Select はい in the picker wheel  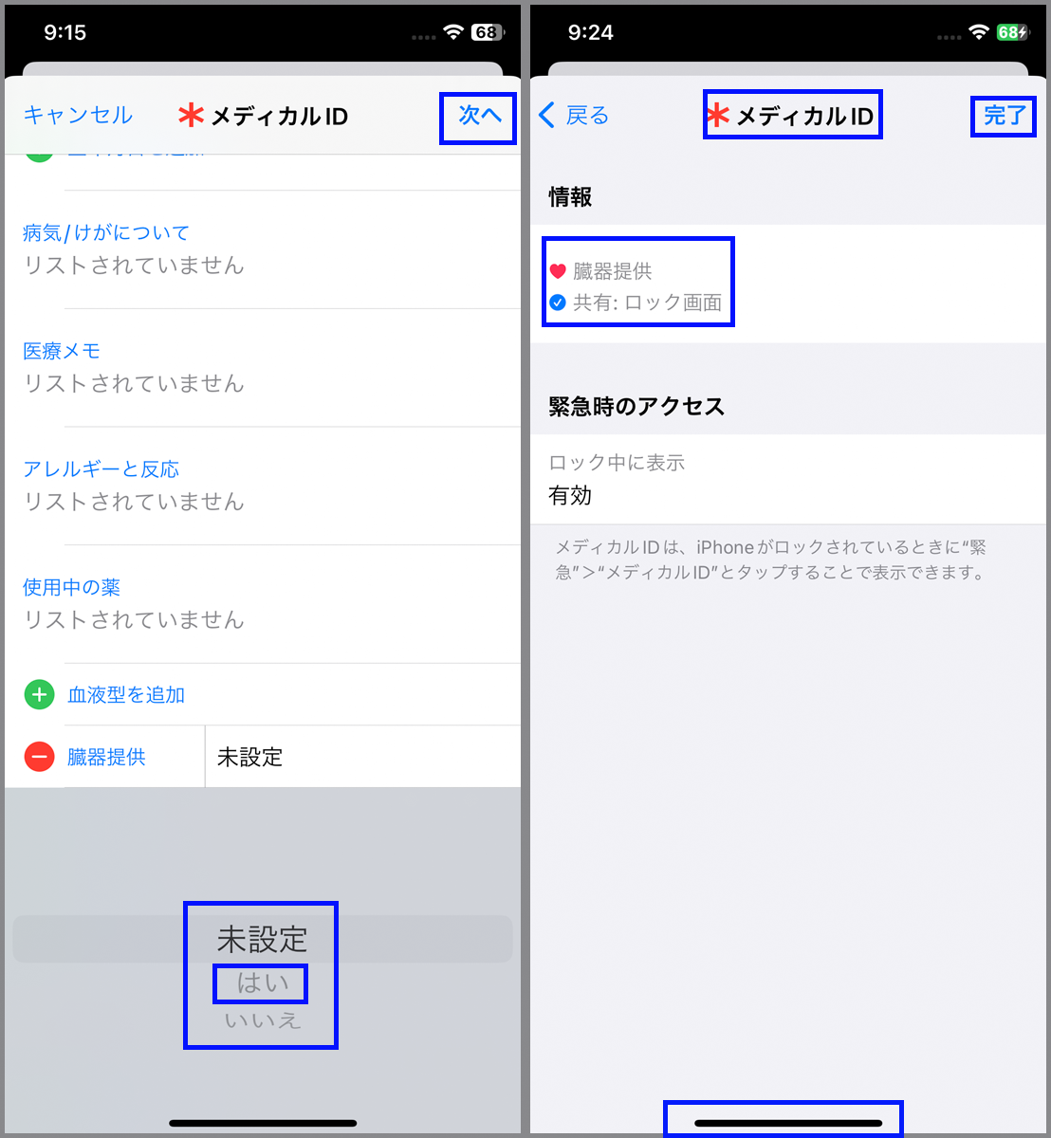[x=262, y=983]
